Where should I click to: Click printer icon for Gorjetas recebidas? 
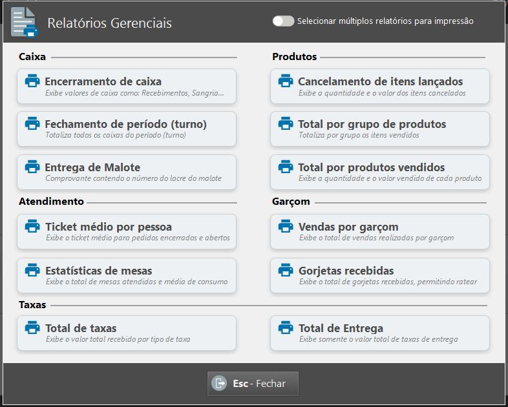(x=286, y=270)
